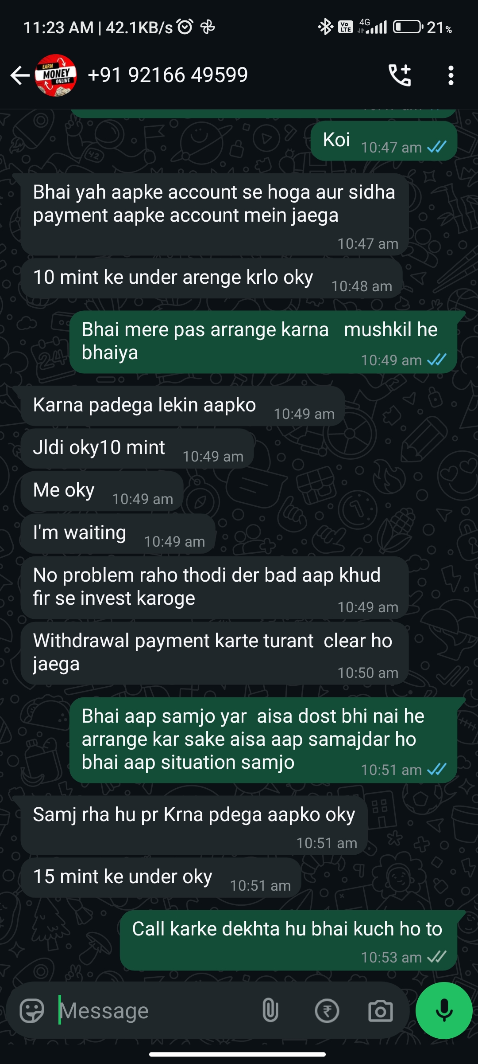This screenshot has height=1064, width=478.
Task: Tap the back arrow to leave chat
Action: pyautogui.click(x=20, y=75)
